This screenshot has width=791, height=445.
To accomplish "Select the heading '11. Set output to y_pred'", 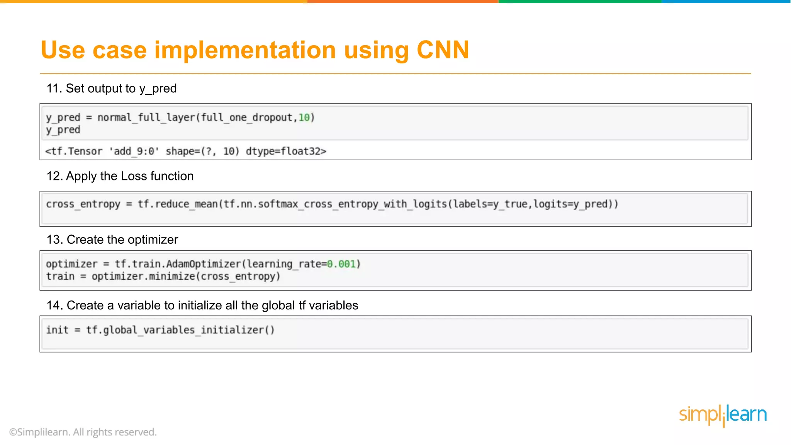I will point(112,88).
